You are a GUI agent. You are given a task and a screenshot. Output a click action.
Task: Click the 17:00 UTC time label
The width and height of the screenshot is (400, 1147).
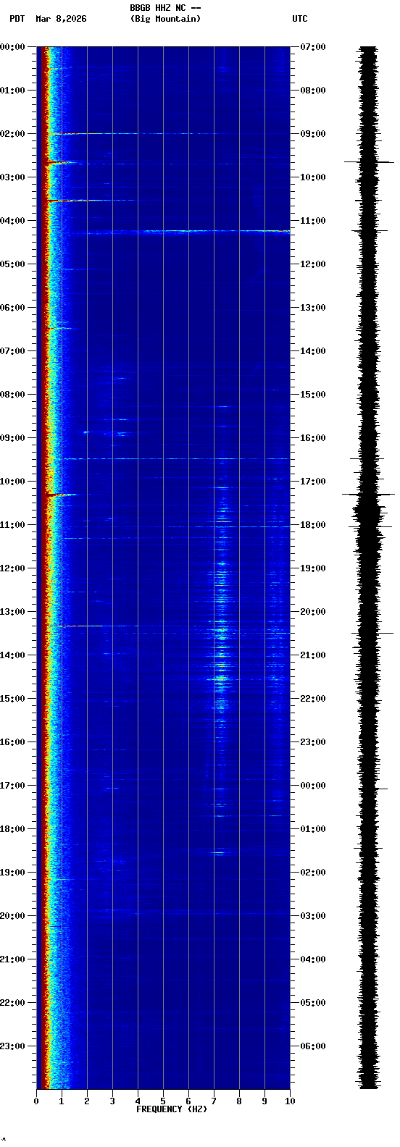[313, 482]
